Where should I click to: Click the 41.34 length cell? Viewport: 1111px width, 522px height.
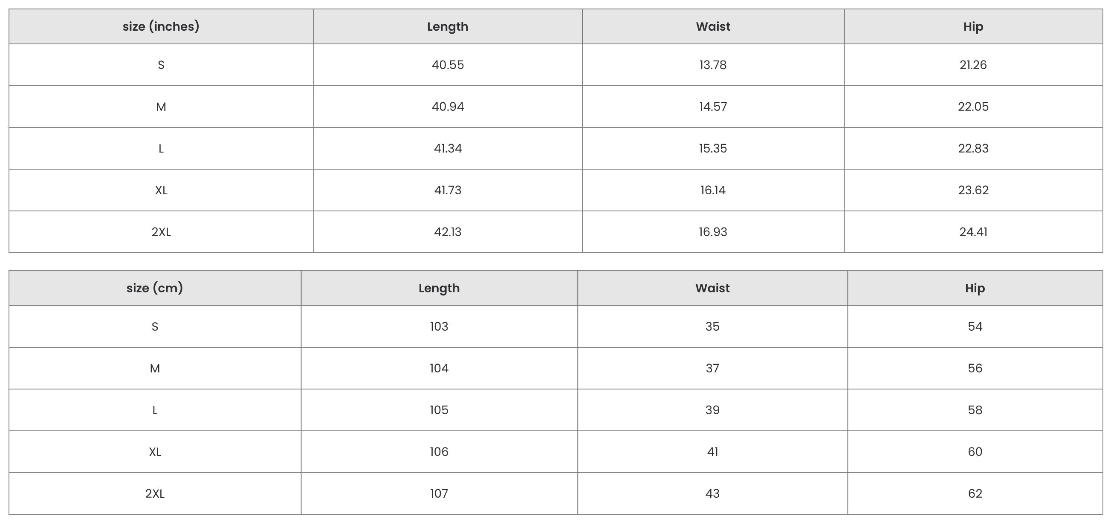point(448,148)
